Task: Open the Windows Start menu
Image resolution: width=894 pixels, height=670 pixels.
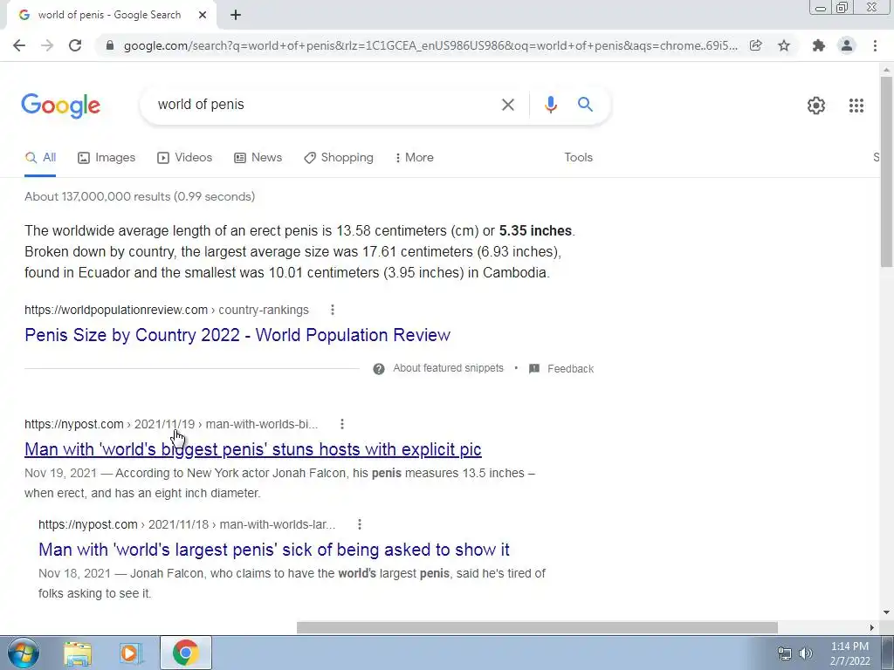Action: pyautogui.click(x=24, y=653)
